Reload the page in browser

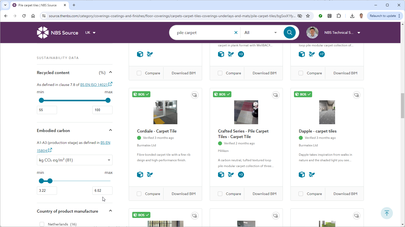pyautogui.click(x=24, y=16)
